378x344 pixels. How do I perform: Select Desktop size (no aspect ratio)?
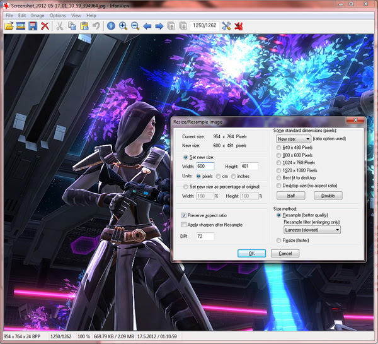pos(278,186)
